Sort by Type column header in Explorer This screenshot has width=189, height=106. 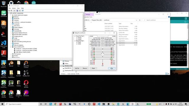click(x=120, y=24)
